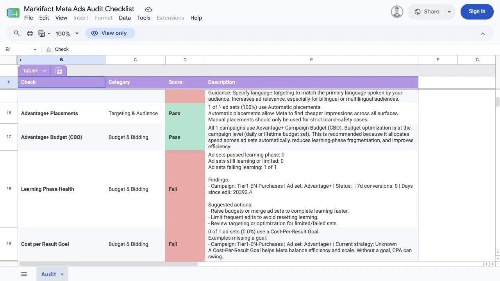Click the table view icon beside Table1

[x=59, y=71]
